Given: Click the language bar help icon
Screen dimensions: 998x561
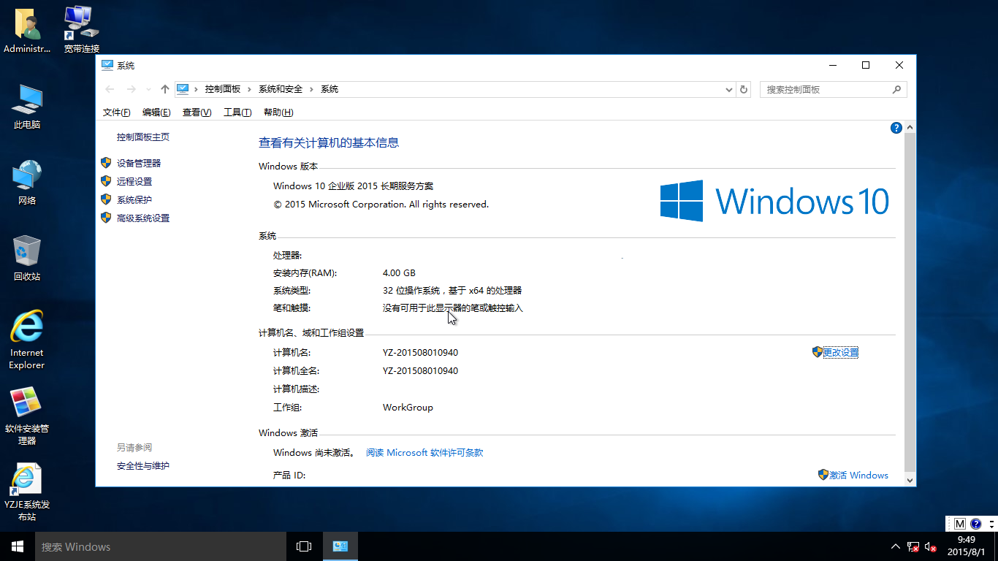Looking at the screenshot, I should (975, 524).
